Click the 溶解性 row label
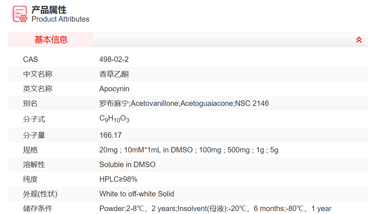This screenshot has width=368, height=214. 34,165
